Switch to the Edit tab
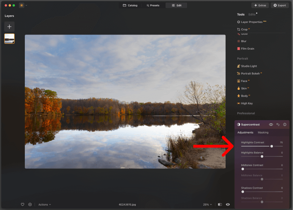Viewport: 293px width, 210px height. click(176, 5)
